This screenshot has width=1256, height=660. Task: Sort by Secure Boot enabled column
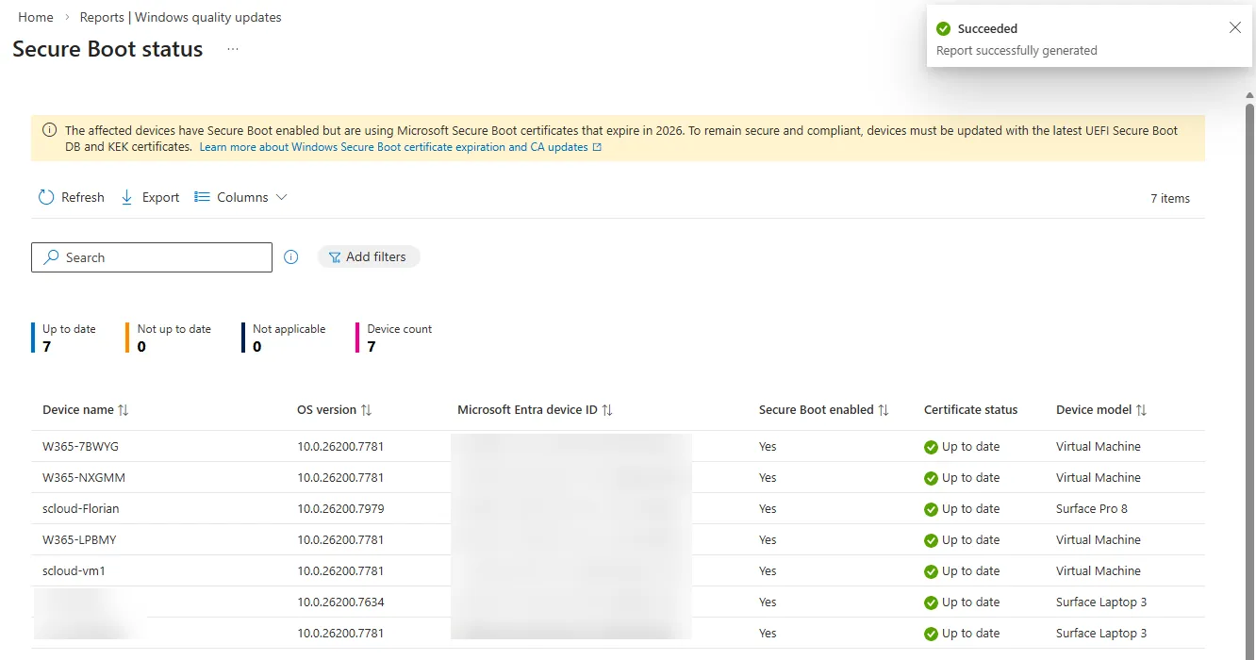click(824, 410)
